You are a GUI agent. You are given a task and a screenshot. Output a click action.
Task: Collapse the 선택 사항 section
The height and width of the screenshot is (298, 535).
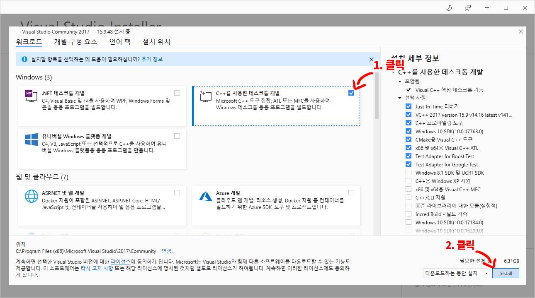pos(400,98)
